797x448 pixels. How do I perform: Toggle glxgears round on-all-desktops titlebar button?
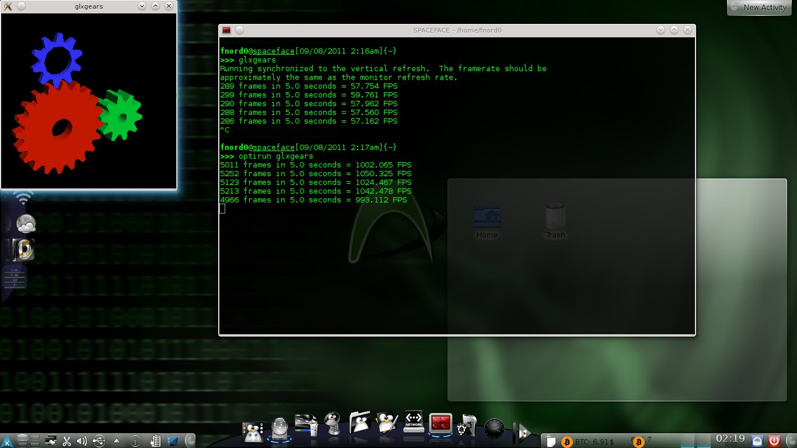tap(21, 6)
